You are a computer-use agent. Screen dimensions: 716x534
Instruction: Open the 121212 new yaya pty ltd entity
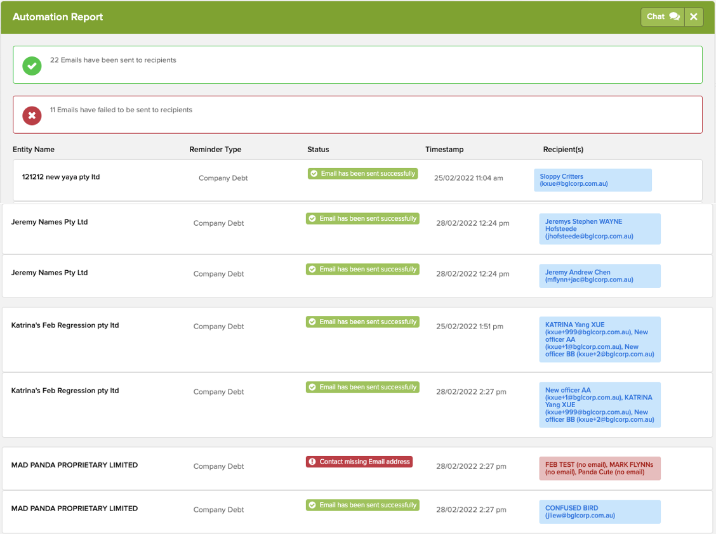tap(61, 177)
